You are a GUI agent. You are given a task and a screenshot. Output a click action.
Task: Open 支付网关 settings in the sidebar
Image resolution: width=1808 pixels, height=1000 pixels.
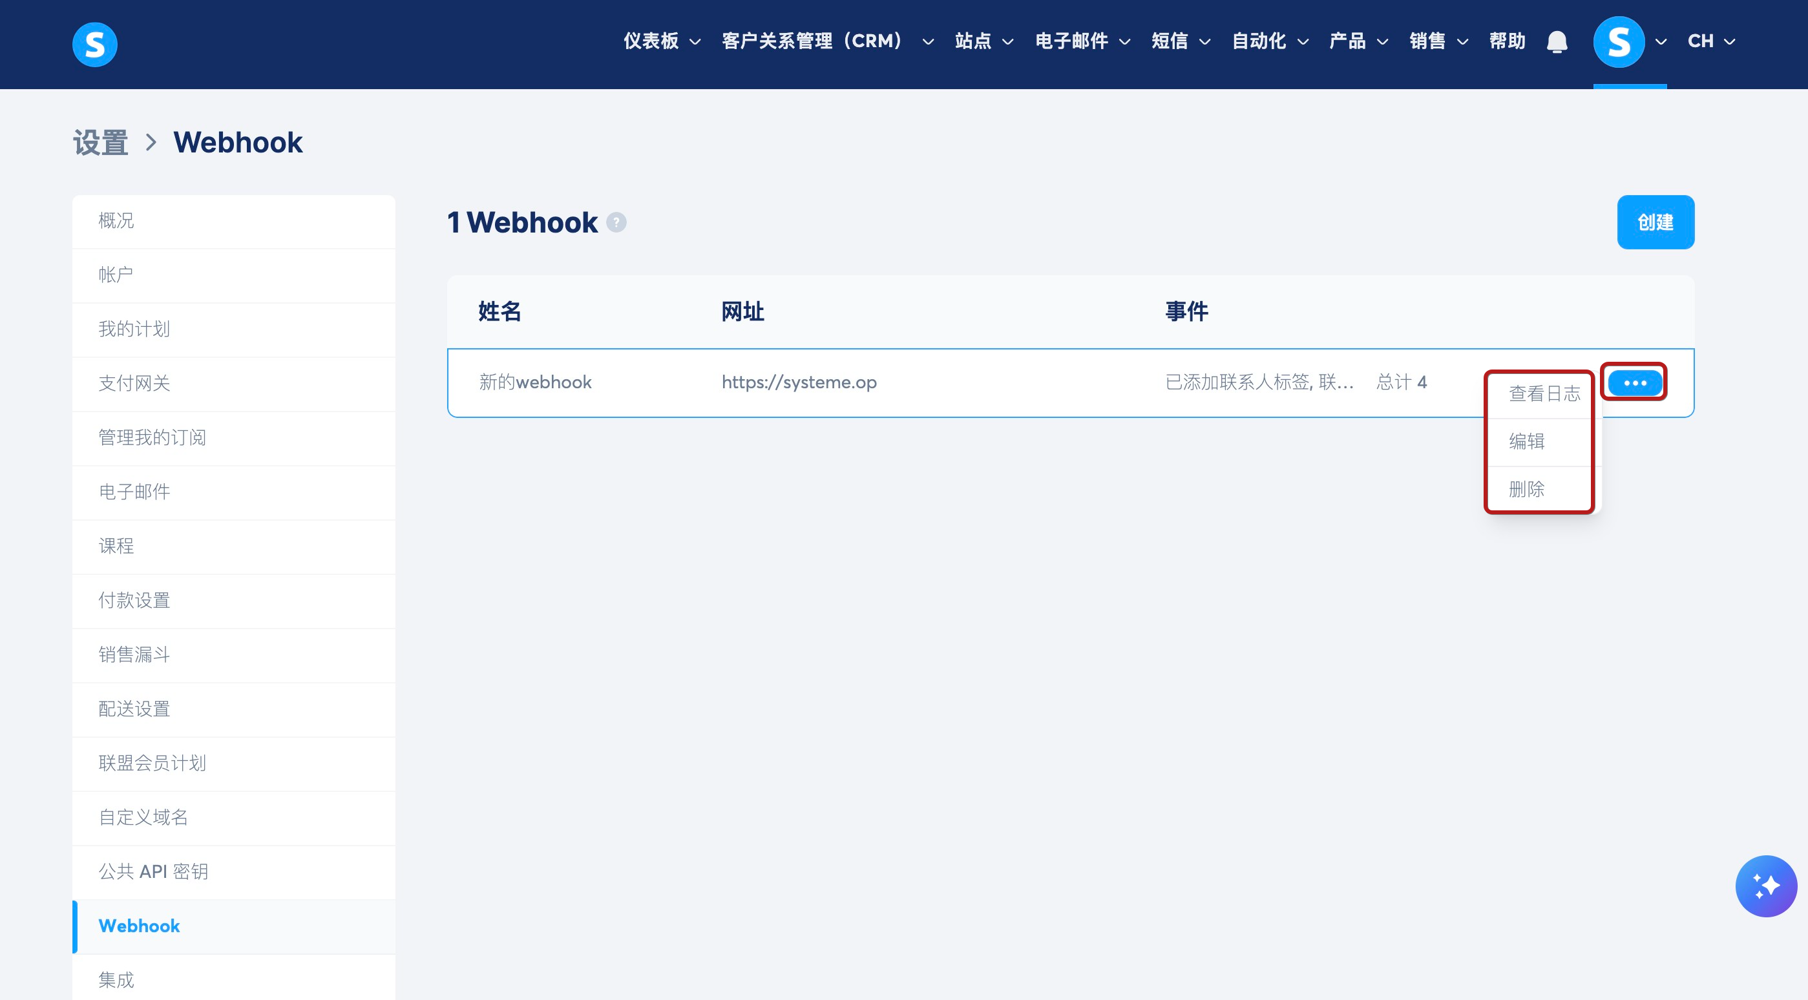pos(134,383)
